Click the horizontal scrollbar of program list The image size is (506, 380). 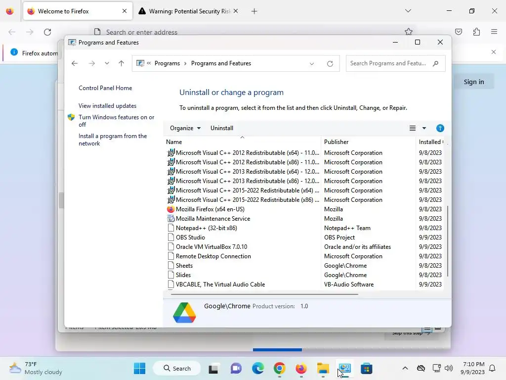pos(264,294)
